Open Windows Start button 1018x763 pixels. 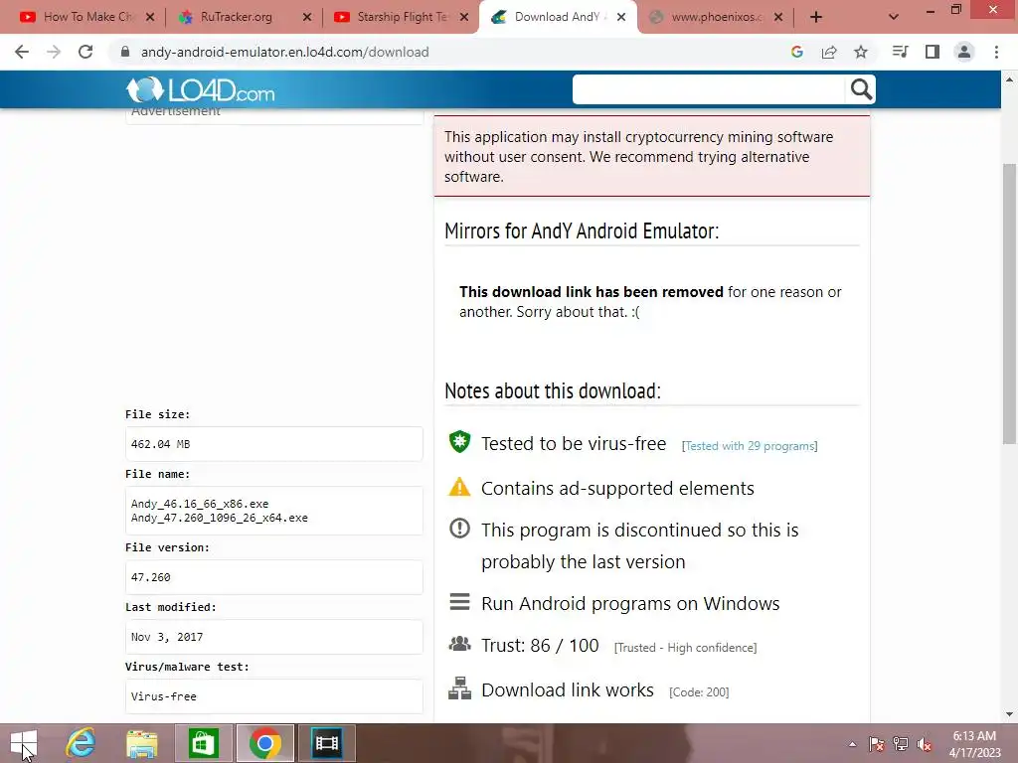24,743
